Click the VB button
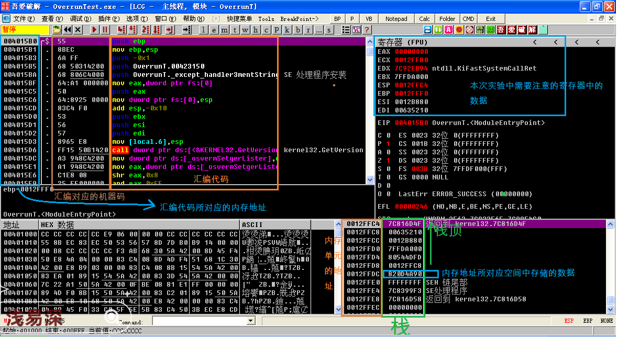 click(369, 19)
